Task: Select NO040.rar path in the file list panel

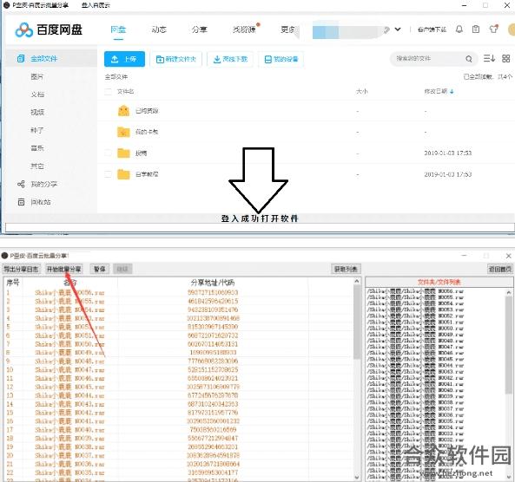Action: tap(415, 390)
